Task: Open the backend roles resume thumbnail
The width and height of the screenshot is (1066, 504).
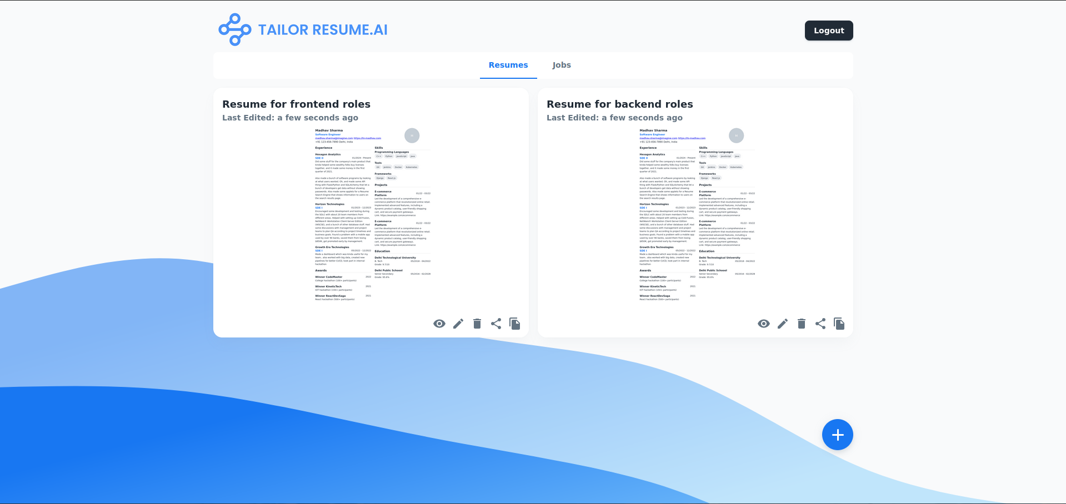Action: (x=695, y=215)
